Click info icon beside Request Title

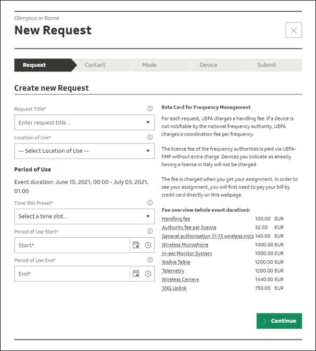point(150,109)
